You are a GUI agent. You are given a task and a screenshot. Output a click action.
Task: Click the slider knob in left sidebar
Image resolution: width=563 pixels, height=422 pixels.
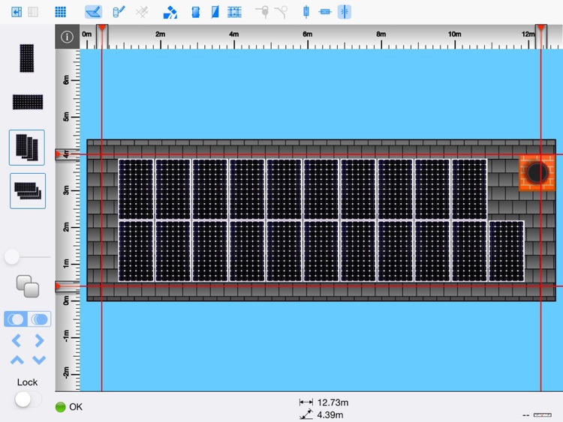click(x=12, y=257)
